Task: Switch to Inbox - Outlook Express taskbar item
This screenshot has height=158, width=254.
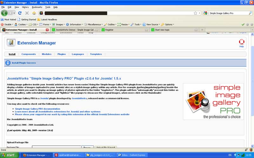Action: [x=131, y=155]
